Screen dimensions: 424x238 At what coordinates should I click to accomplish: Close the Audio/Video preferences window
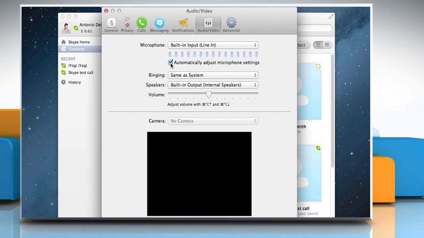(x=106, y=11)
